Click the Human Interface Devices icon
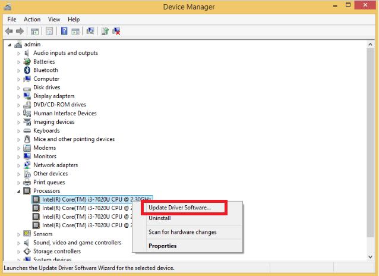 point(27,113)
